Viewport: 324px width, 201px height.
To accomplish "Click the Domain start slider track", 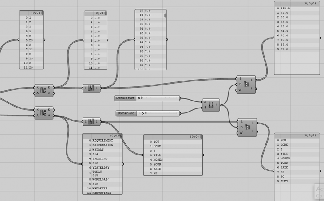I will pos(160,98).
